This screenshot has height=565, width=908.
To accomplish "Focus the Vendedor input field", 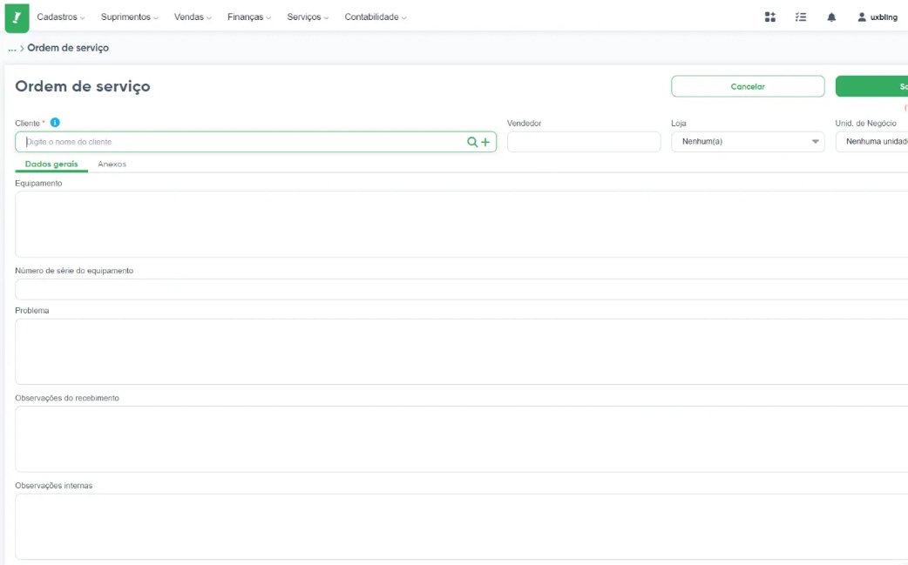I will (x=584, y=142).
